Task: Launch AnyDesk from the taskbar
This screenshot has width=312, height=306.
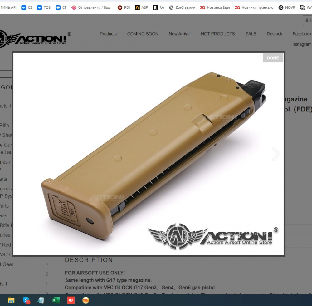Action: 71,300
